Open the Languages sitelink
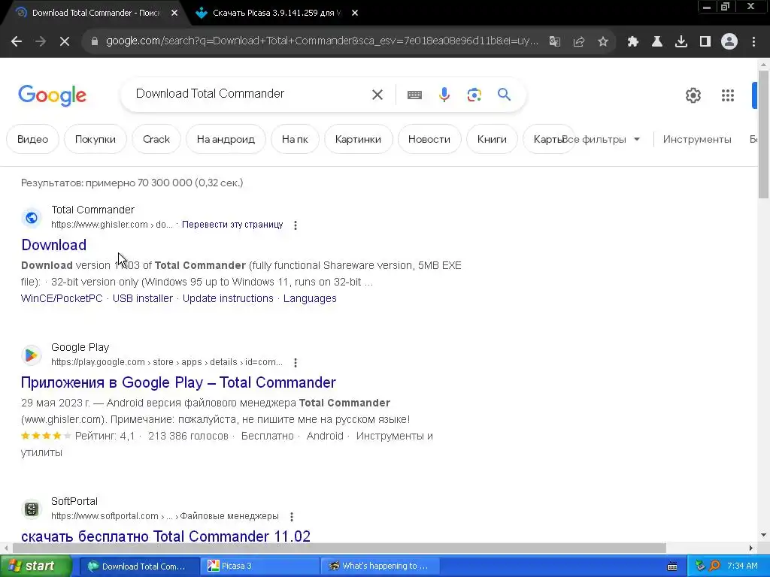770x577 pixels. coord(310,298)
